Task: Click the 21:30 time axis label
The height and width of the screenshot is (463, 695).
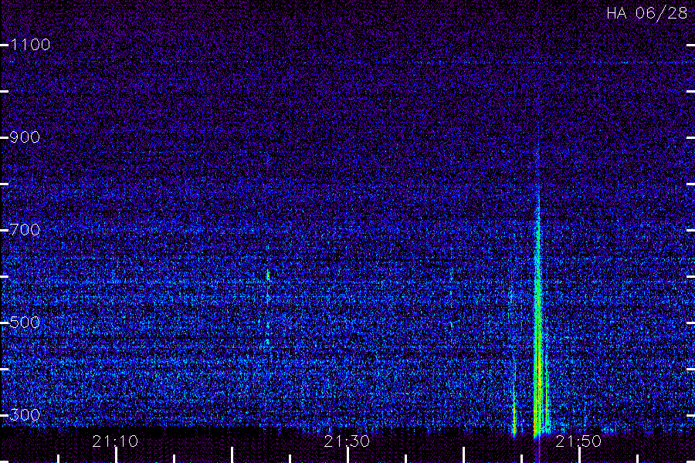Action: click(347, 441)
